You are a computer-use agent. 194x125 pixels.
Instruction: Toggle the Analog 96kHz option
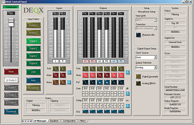138,83
